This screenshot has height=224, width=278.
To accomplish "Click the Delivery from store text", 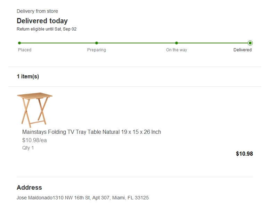I will (37, 11).
